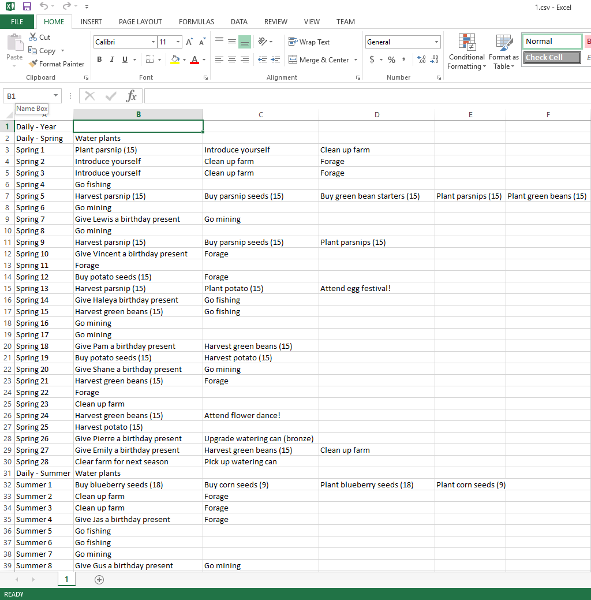Add a new sheet with plus icon
Image resolution: width=591 pixels, height=600 pixels.
tap(99, 579)
